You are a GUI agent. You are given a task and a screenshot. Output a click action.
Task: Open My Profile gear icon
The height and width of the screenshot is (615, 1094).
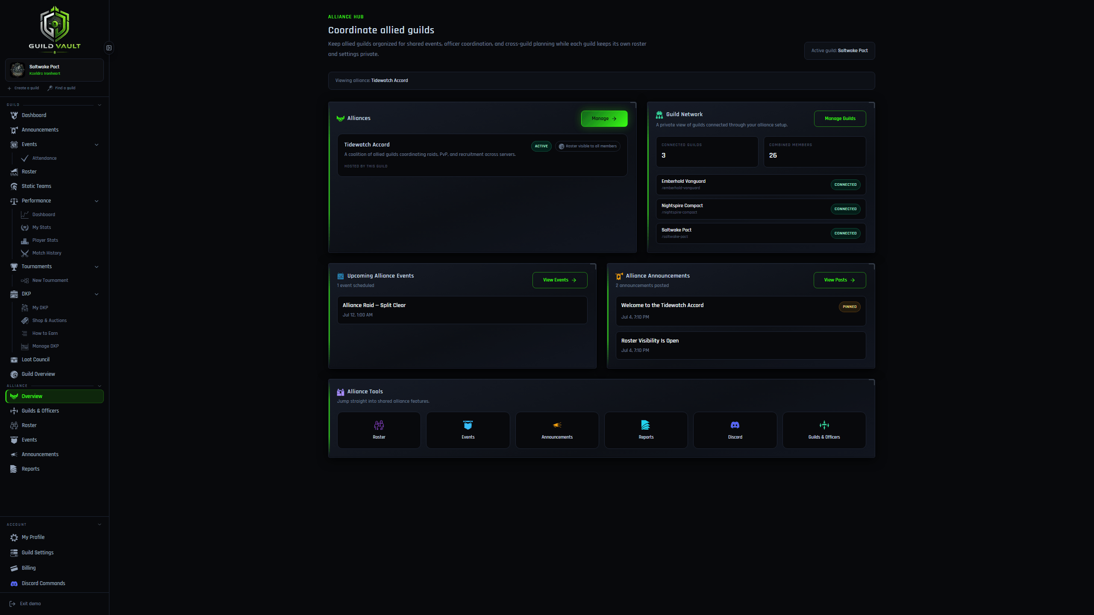[14, 537]
